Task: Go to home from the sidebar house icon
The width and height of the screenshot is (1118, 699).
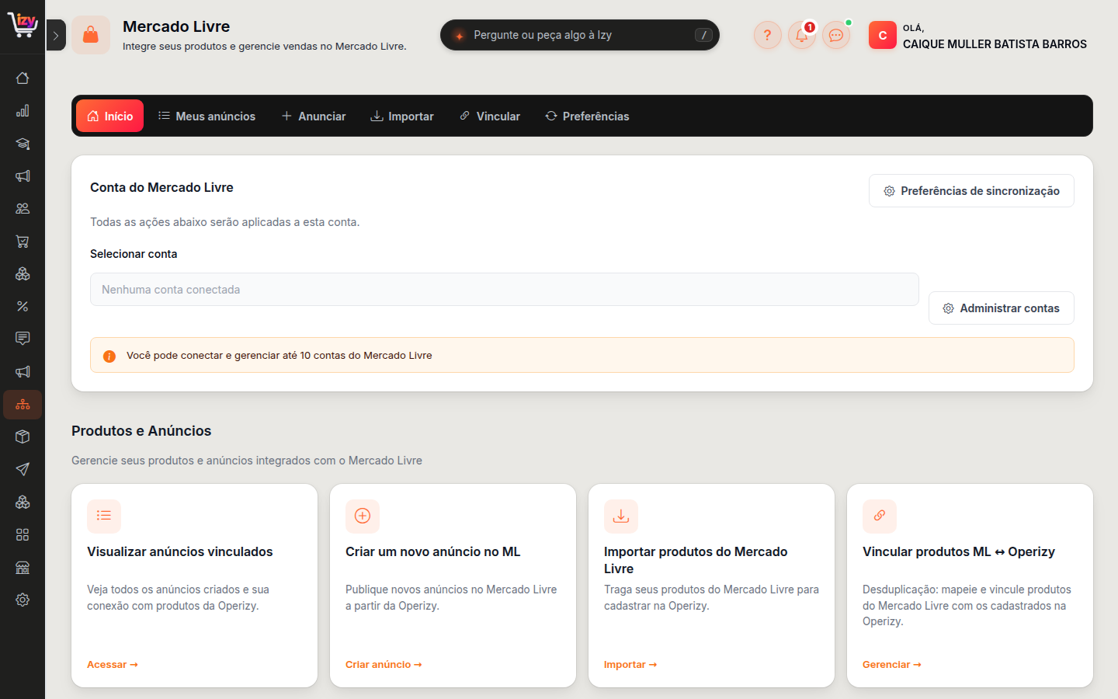Action: [23, 78]
